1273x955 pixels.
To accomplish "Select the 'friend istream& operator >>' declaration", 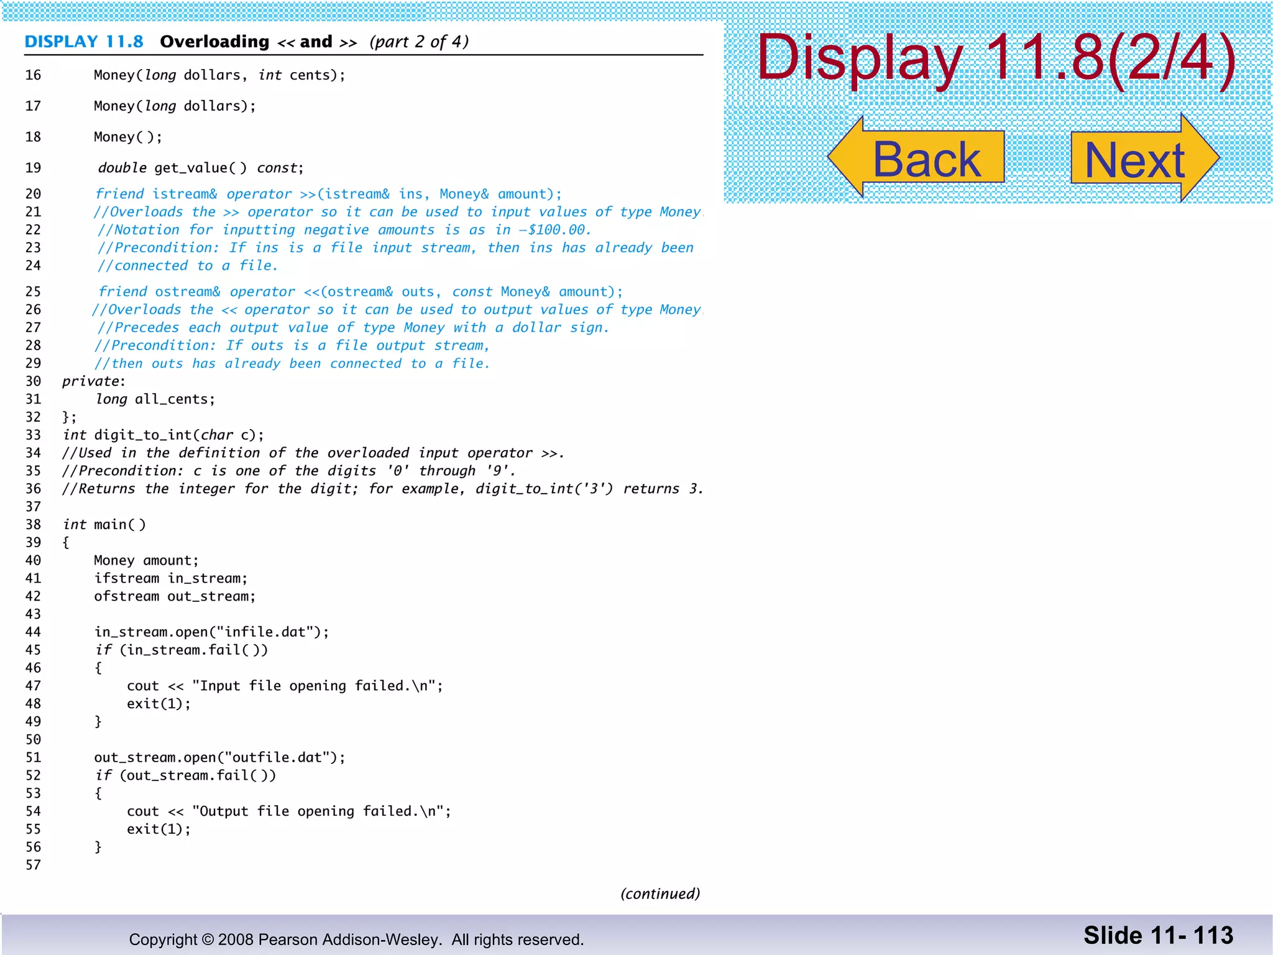I will click(x=329, y=194).
